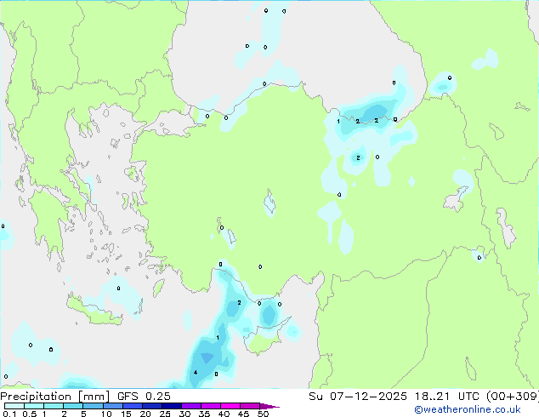Click the legend value '20'
Screen dimensions: 539x417
tap(145, 414)
